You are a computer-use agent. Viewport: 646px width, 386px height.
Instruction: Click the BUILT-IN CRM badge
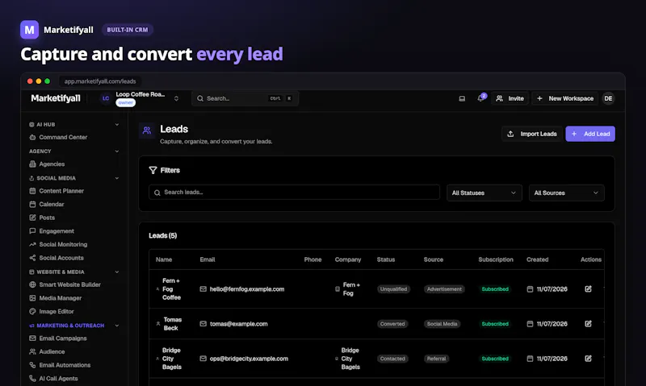pos(128,30)
